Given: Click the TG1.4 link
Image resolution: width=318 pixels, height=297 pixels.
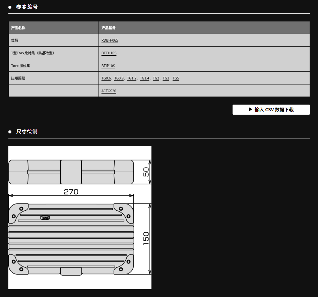Looking at the screenshot, I should (144, 78).
